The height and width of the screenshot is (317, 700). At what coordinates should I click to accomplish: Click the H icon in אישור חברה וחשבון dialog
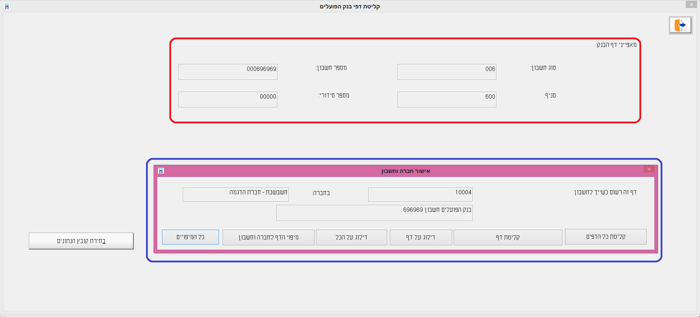tap(161, 171)
